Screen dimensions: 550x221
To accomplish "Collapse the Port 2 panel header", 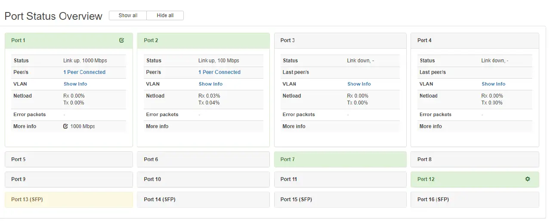I will [203, 40].
